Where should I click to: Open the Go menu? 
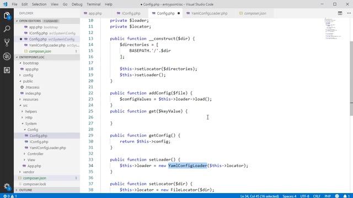pyautogui.click(x=65, y=4)
